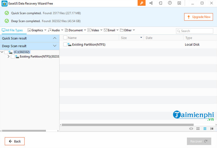Click the file list horizontal scrollbar
This screenshot has height=148, width=217.
[x=128, y=125]
